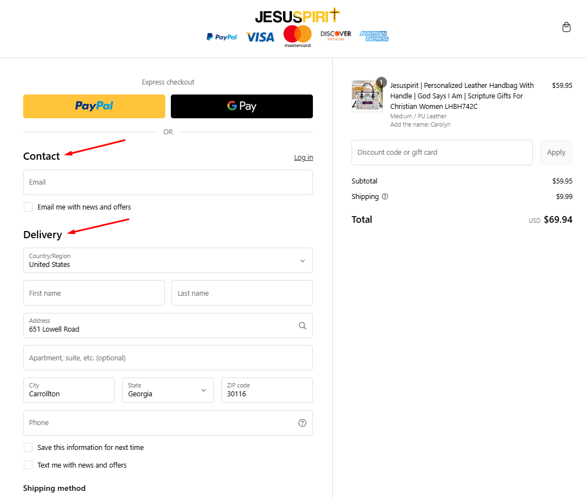Open the State dropdown showing Georgia
The image size is (586, 498).
[x=168, y=390]
